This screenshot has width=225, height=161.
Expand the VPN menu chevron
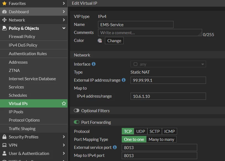point(64,145)
